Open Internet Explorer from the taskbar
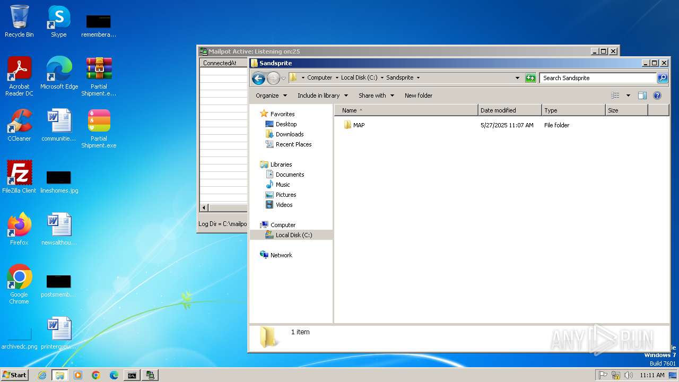Viewport: 679px width, 382px height. pos(42,375)
